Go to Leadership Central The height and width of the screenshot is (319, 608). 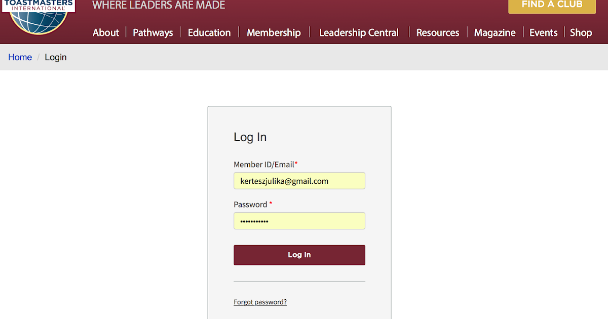[x=359, y=32]
